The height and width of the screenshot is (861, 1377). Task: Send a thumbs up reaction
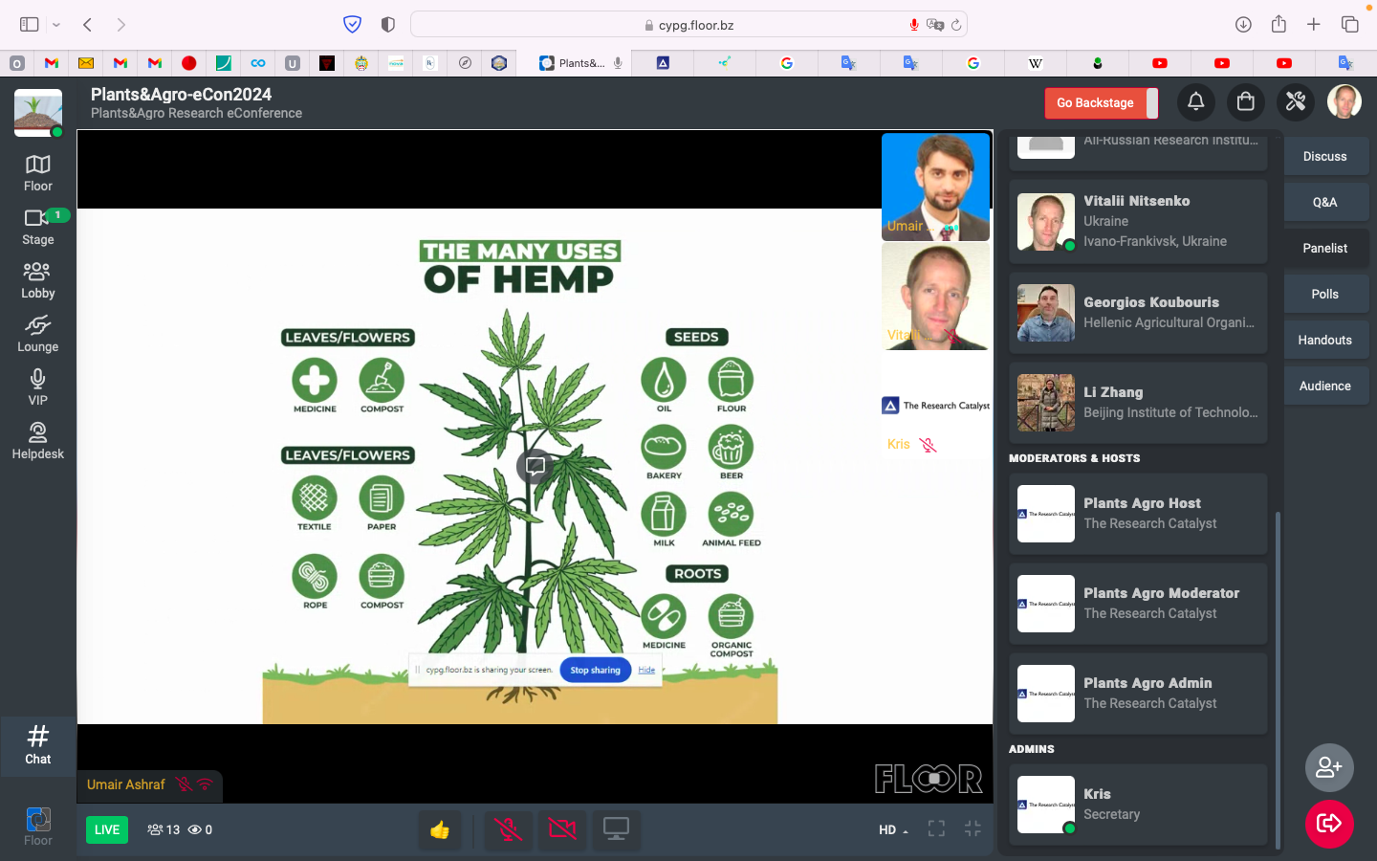440,829
